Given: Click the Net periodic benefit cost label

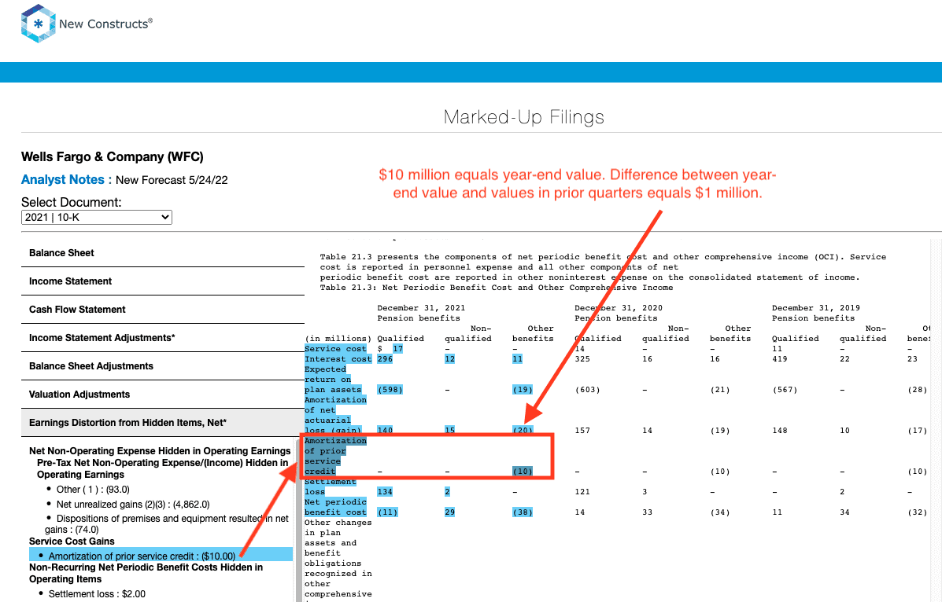Looking at the screenshot, I should [335, 507].
